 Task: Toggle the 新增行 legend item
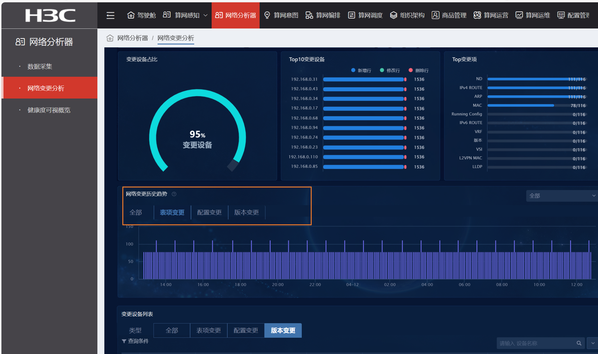(361, 70)
